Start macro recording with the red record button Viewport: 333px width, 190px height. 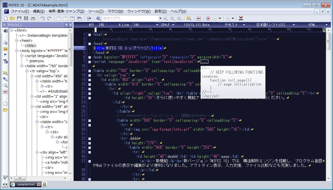[x=208, y=18]
